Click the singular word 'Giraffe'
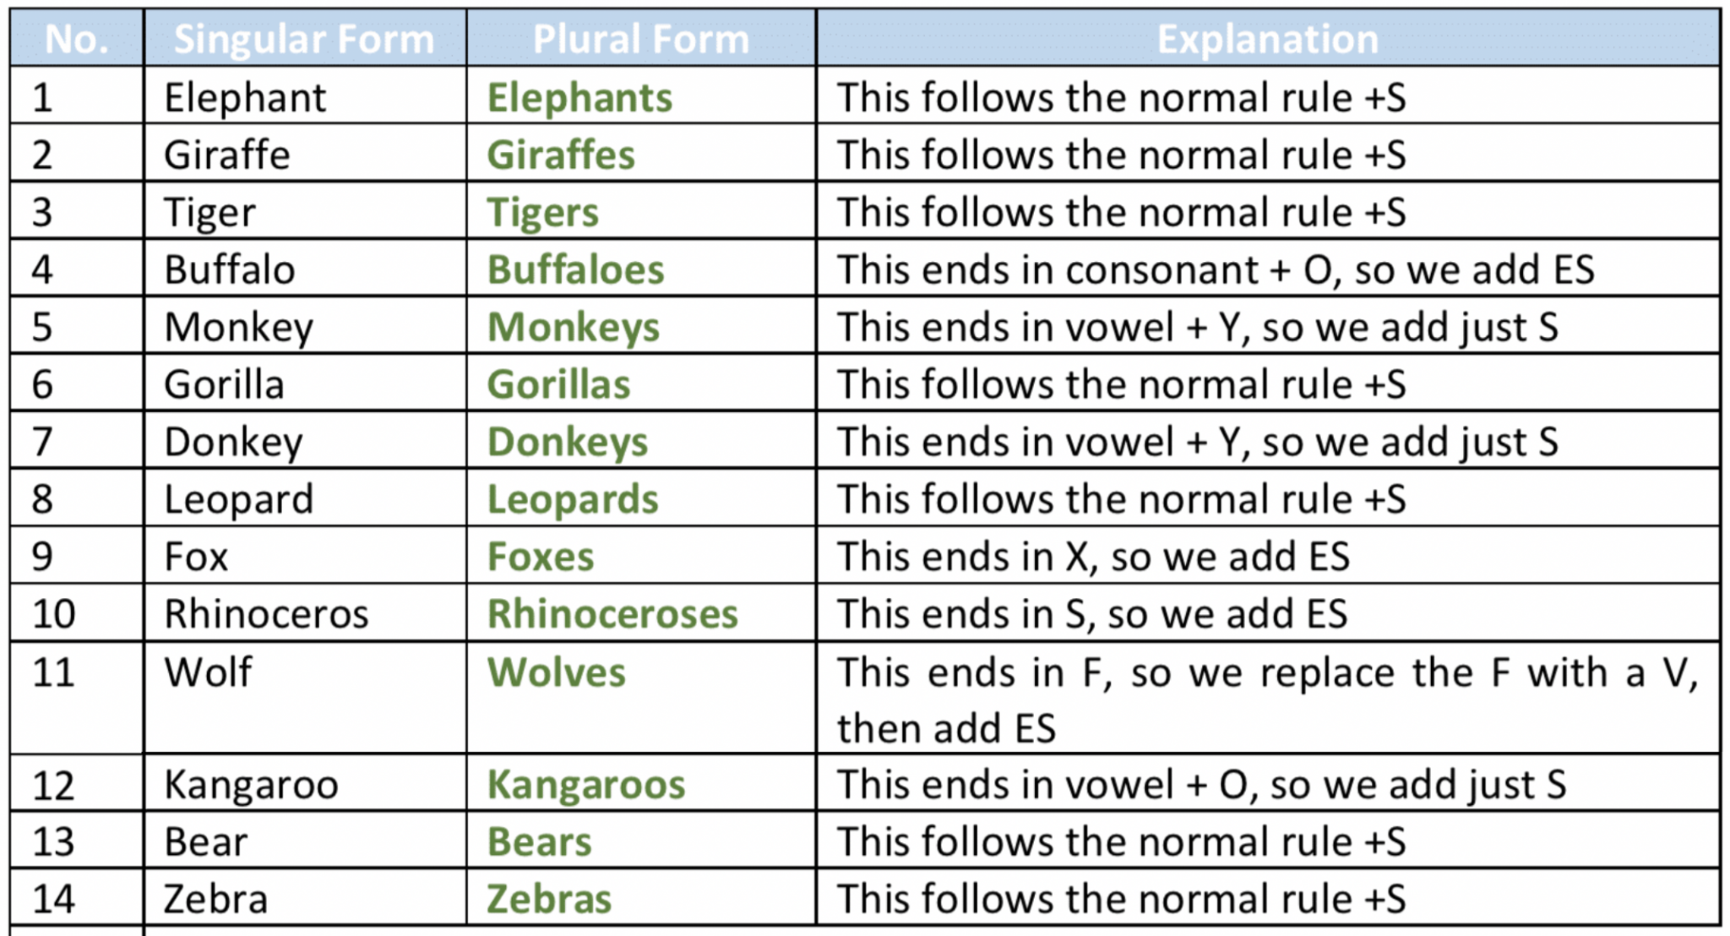The height and width of the screenshot is (936, 1730). click(x=227, y=155)
